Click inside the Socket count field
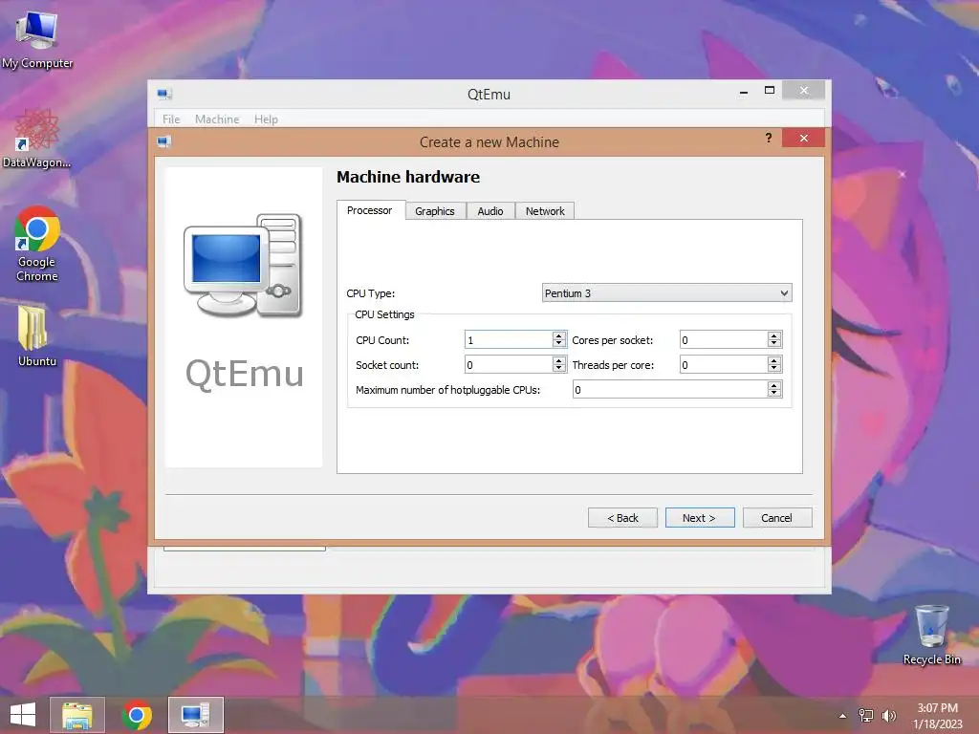The width and height of the screenshot is (979, 734). 509,364
